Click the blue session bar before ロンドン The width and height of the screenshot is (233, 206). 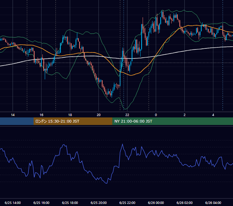click(17, 121)
